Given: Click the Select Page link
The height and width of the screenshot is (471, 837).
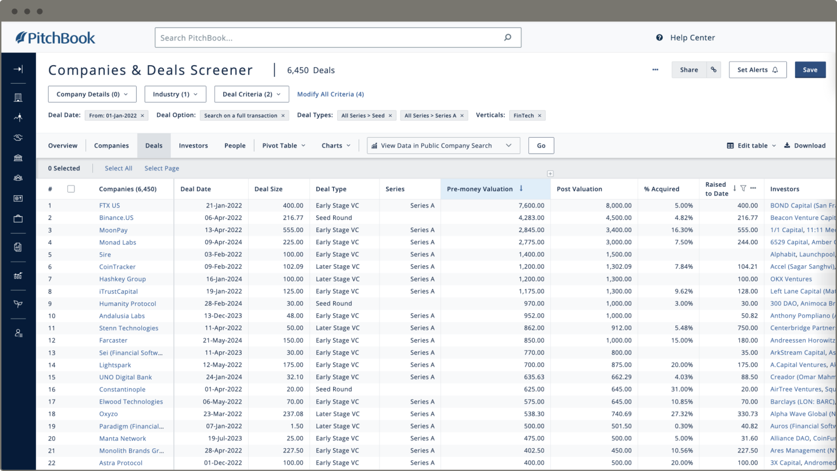Looking at the screenshot, I should click(162, 168).
